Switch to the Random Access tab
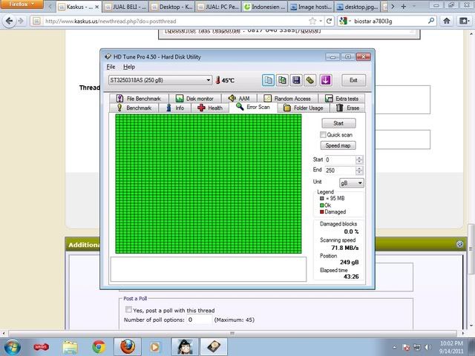 [x=287, y=99]
